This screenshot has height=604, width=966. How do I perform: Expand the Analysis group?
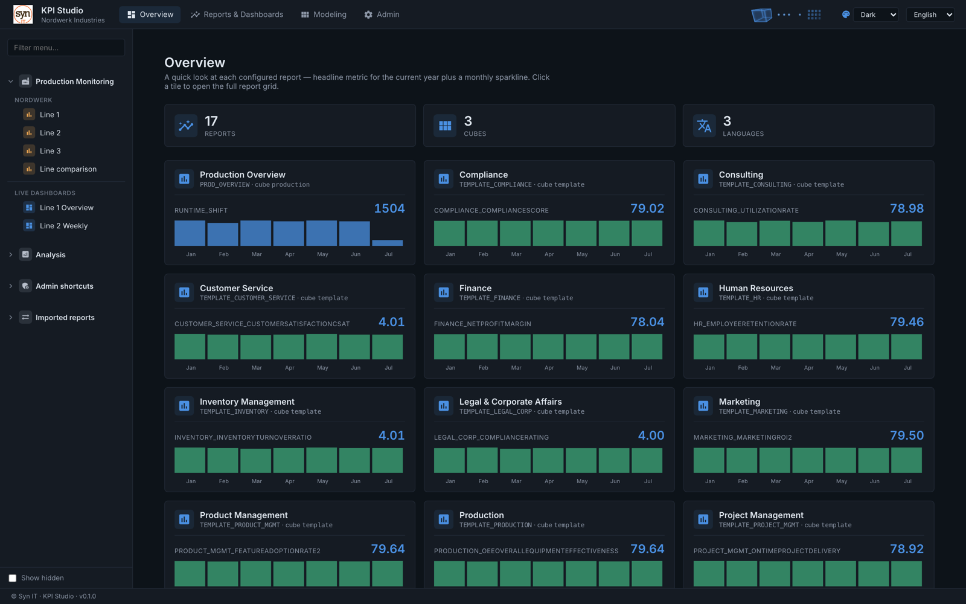pyautogui.click(x=10, y=255)
